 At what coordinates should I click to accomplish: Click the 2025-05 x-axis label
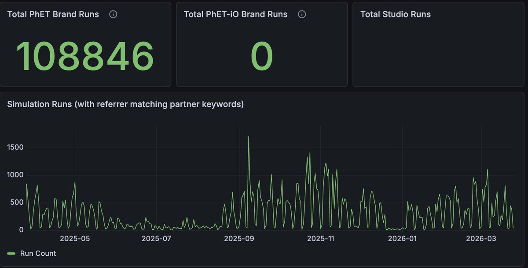click(x=74, y=239)
